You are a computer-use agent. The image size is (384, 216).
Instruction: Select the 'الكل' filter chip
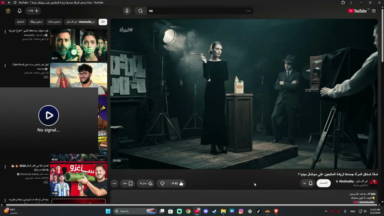(x=103, y=22)
